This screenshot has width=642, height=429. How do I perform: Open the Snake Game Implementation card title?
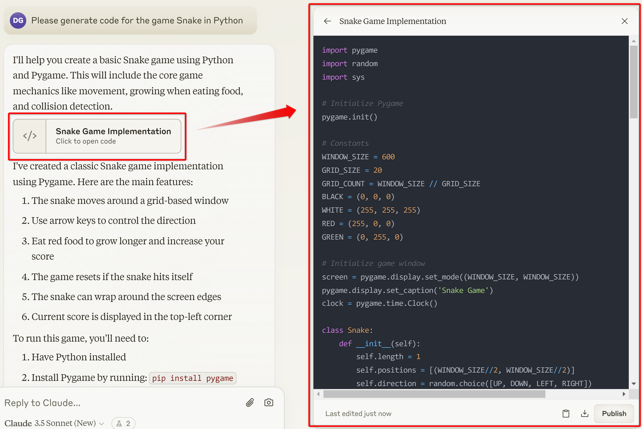tap(113, 131)
